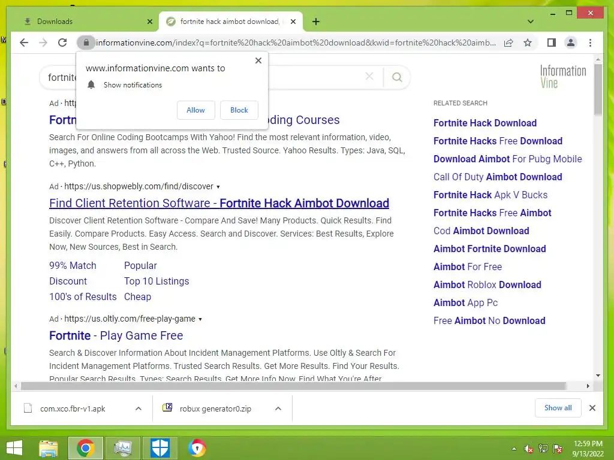Open related search Fortnite Hack Download
Screen dimensions: 614x460
(484, 123)
